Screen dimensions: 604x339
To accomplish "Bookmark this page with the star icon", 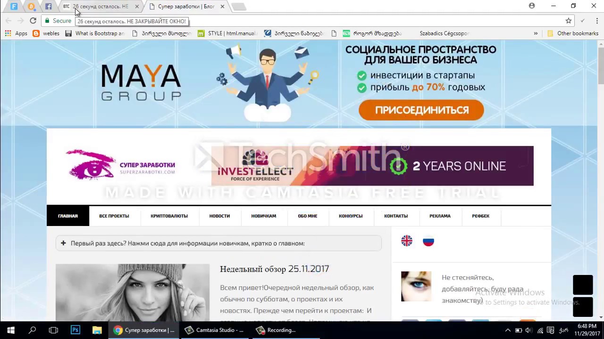I will pyautogui.click(x=569, y=21).
